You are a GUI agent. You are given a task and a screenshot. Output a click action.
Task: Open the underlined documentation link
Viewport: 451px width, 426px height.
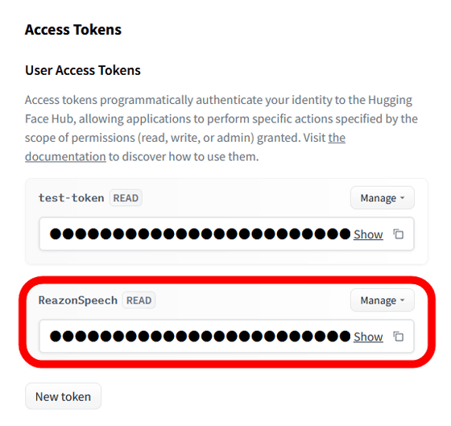click(65, 157)
